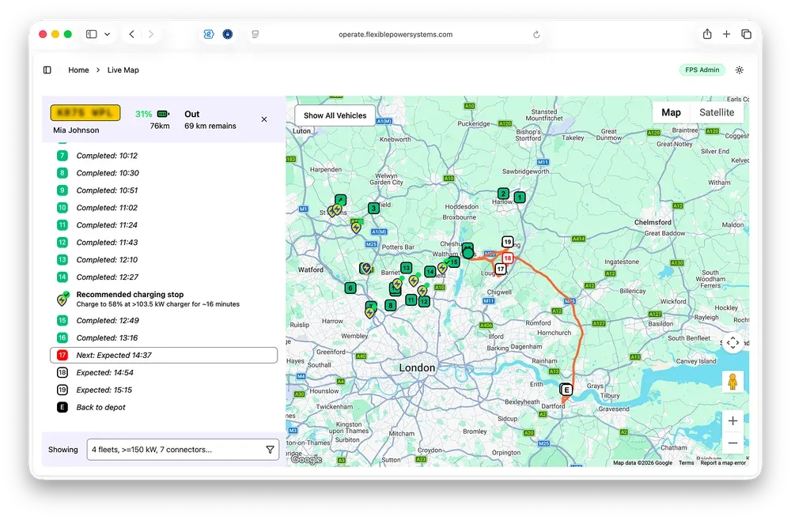The image size is (791, 520).
Task: Close the Mia Johnson vehicle panel
Action: point(264,119)
